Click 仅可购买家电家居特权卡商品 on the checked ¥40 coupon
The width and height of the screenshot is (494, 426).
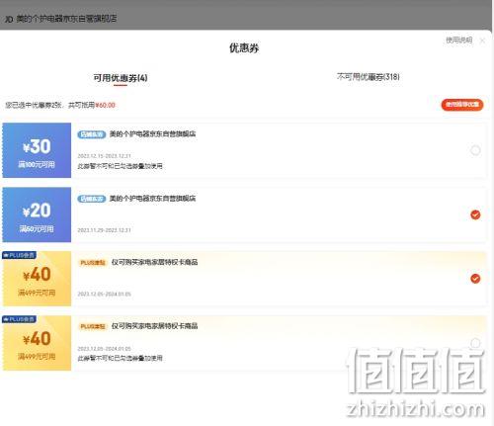click(154, 262)
